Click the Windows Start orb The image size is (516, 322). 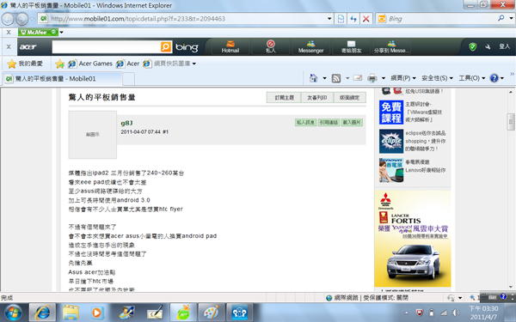click(13, 313)
